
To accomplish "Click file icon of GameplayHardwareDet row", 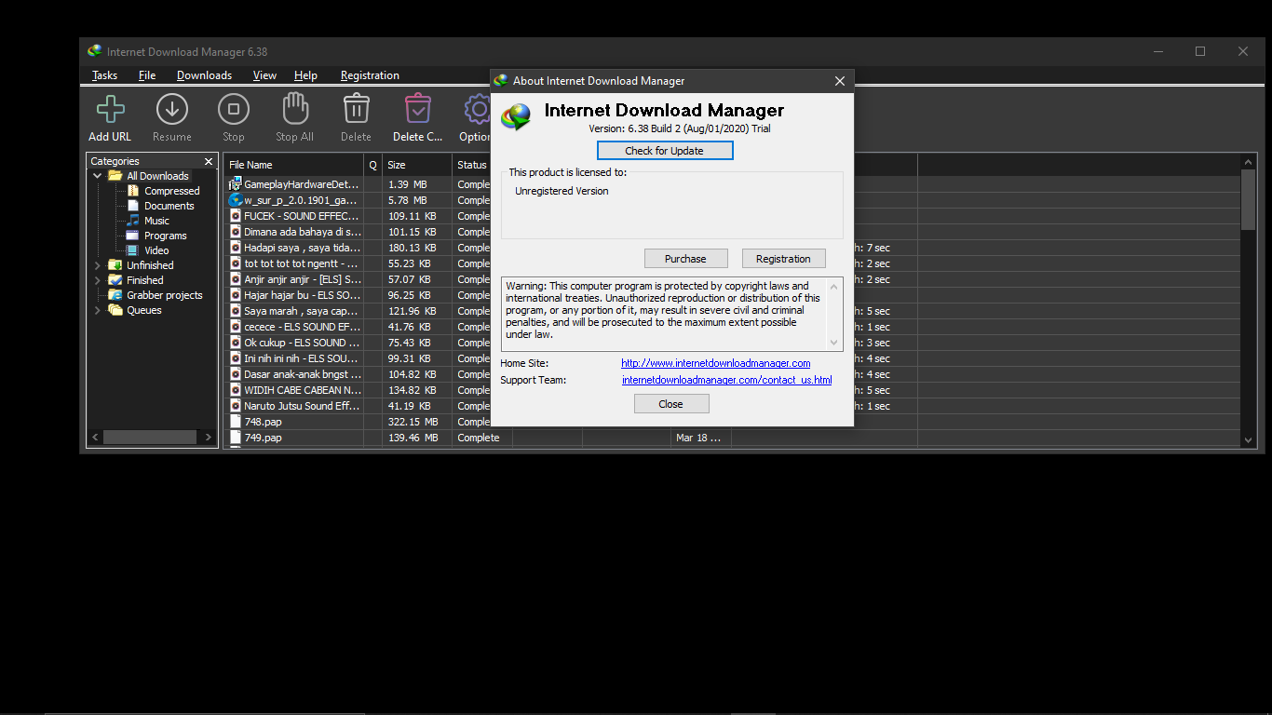I will [236, 183].
